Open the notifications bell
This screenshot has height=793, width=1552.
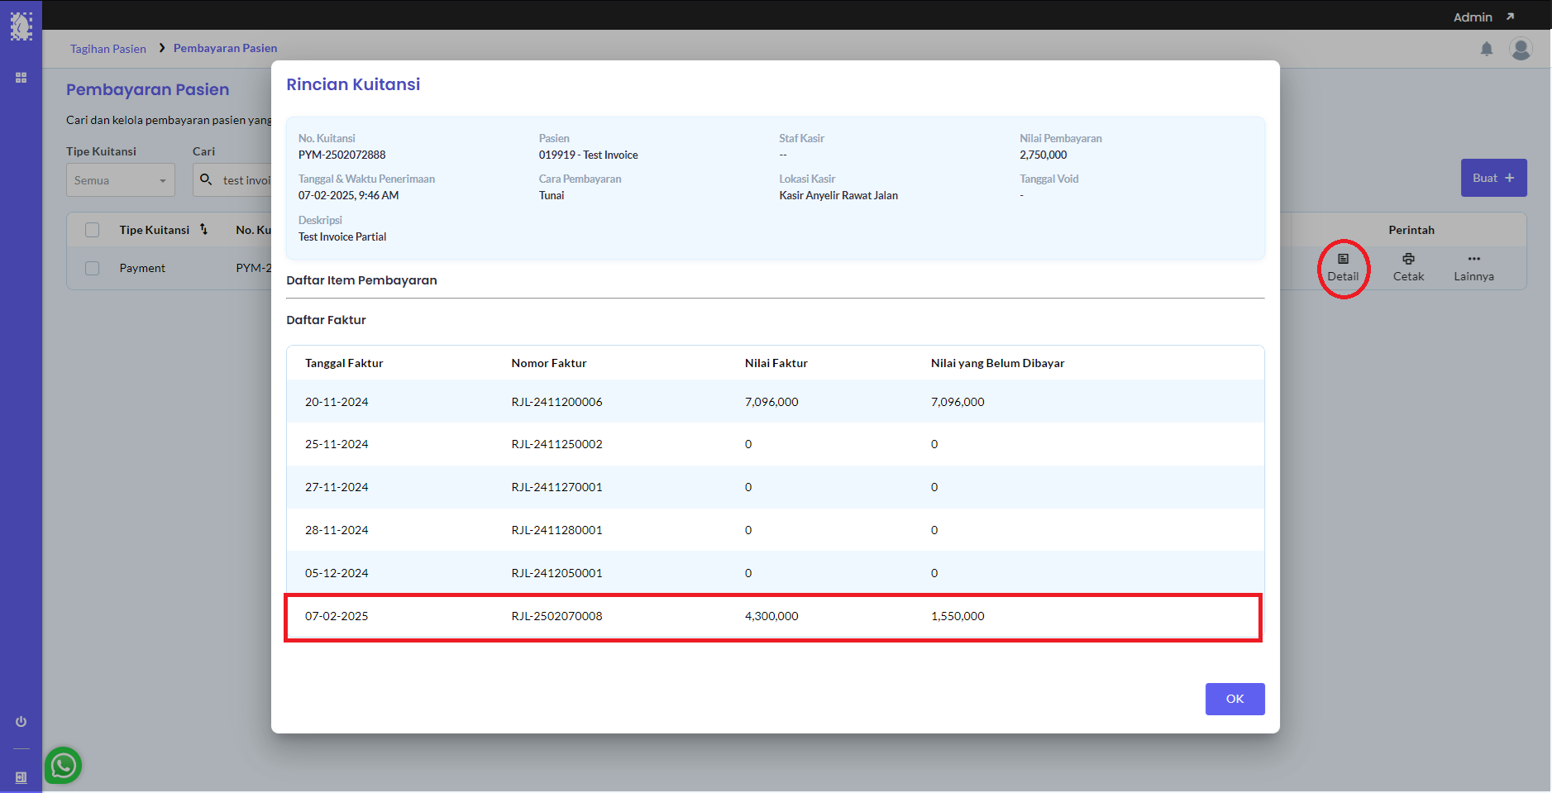[x=1486, y=49]
